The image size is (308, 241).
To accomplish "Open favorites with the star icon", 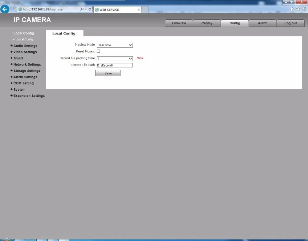I will [x=298, y=9].
